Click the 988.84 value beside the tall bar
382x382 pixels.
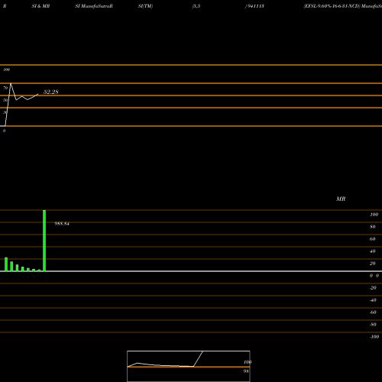pyautogui.click(x=62, y=224)
